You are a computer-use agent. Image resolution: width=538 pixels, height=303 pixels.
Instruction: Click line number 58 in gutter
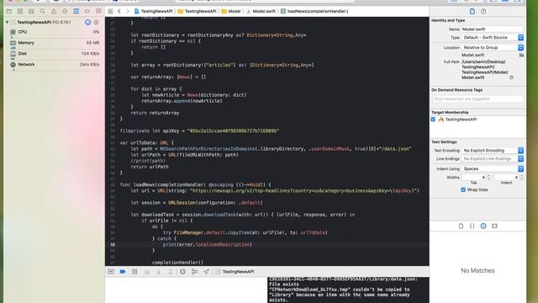(113, 245)
